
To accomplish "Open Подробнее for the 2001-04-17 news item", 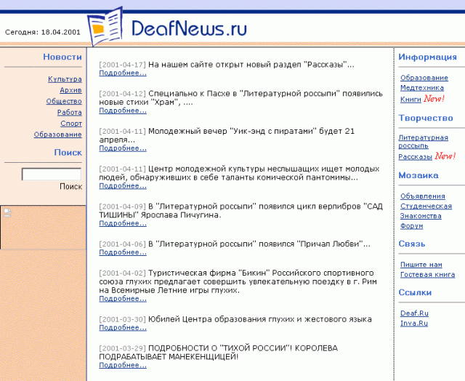I will click(x=123, y=73).
